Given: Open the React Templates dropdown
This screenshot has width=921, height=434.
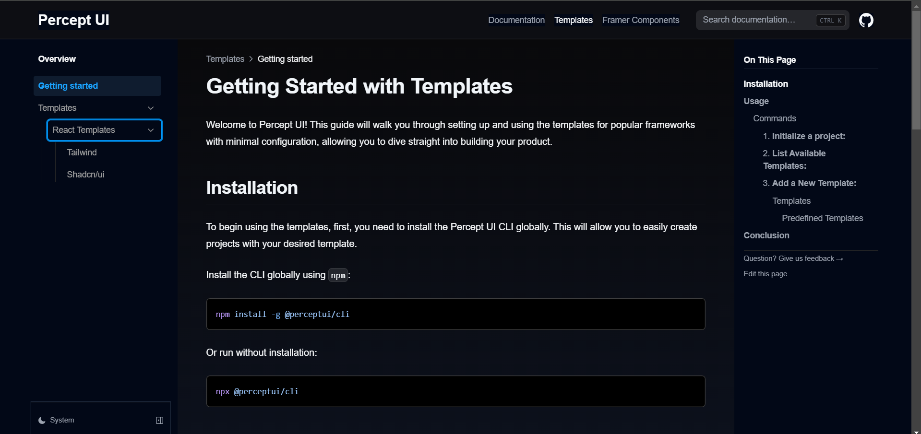Looking at the screenshot, I should coord(104,130).
